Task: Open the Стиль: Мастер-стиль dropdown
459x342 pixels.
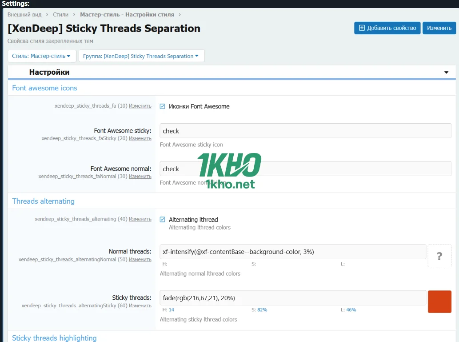Action: coord(42,56)
